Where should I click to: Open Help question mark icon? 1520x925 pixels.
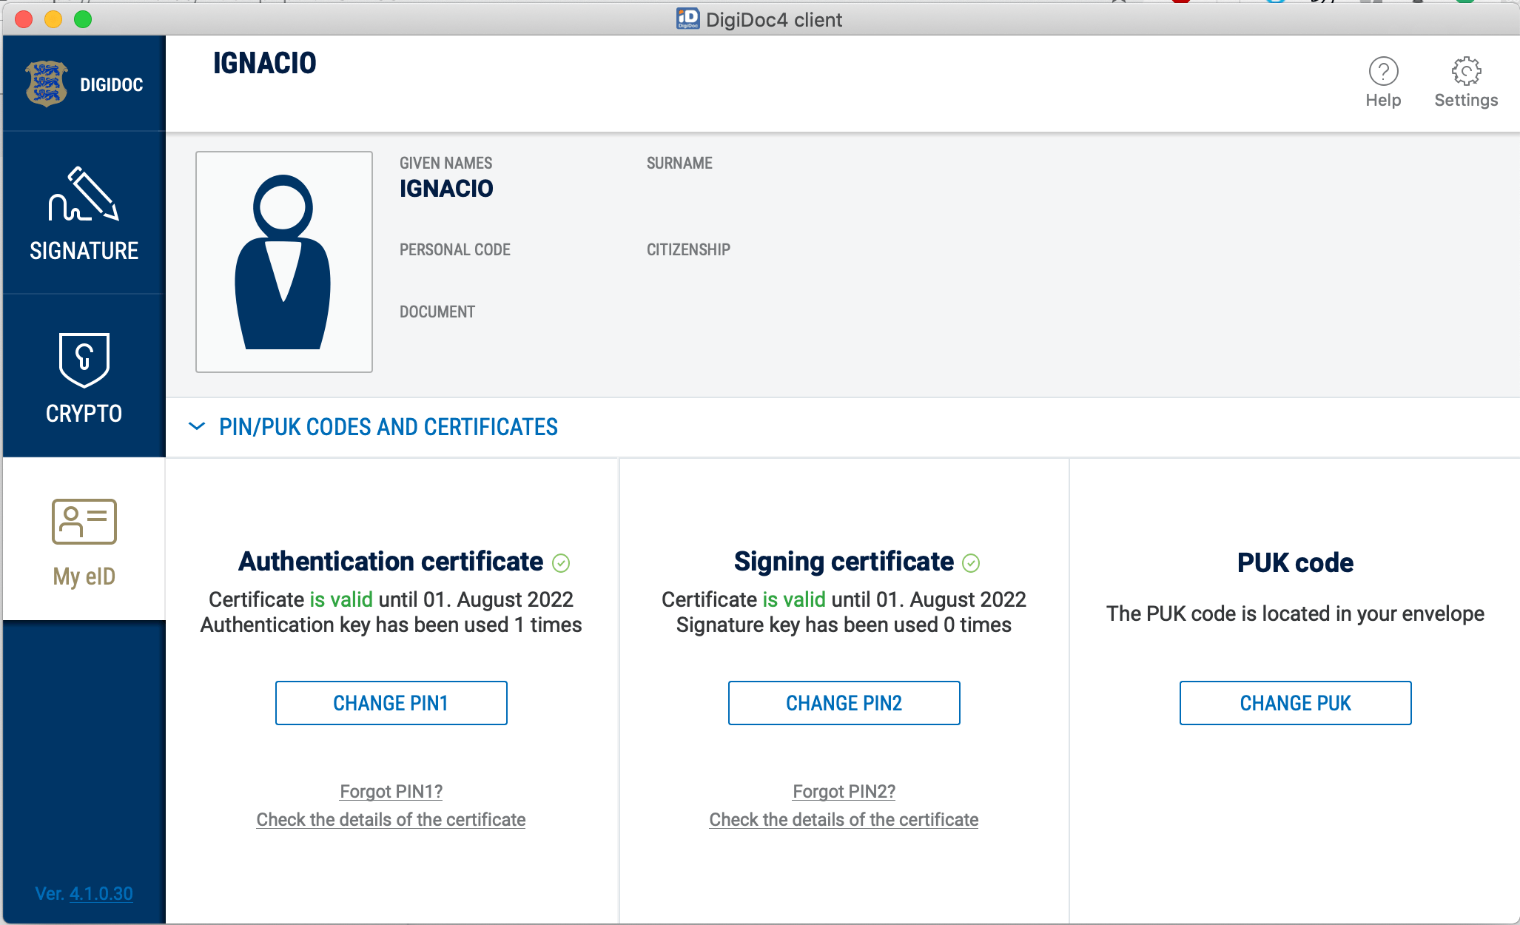coord(1383,72)
